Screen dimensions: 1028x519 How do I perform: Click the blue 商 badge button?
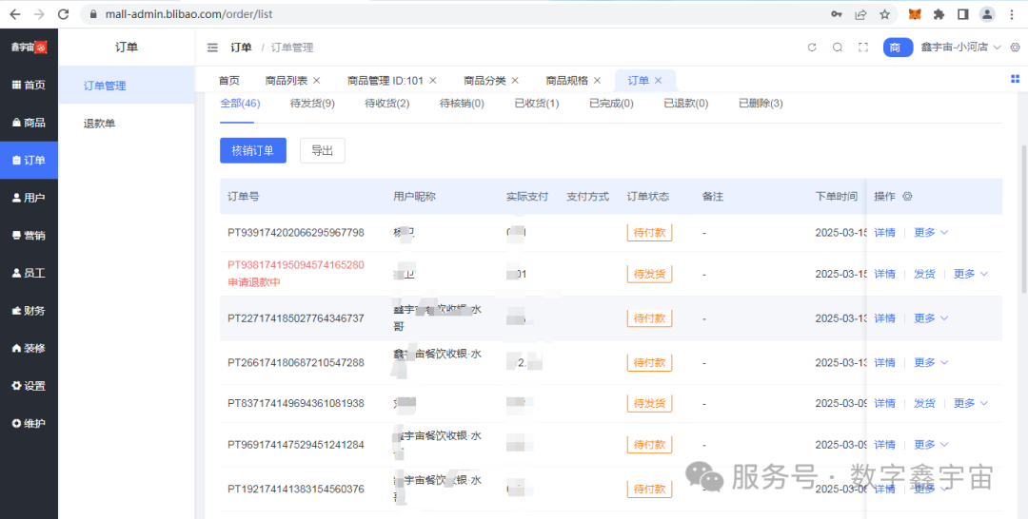[x=899, y=48]
